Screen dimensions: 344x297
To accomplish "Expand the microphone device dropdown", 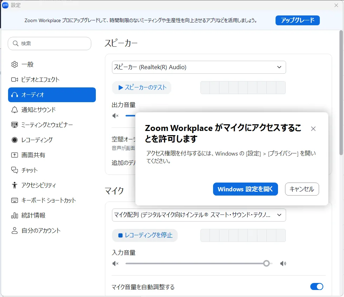I will click(199, 215).
